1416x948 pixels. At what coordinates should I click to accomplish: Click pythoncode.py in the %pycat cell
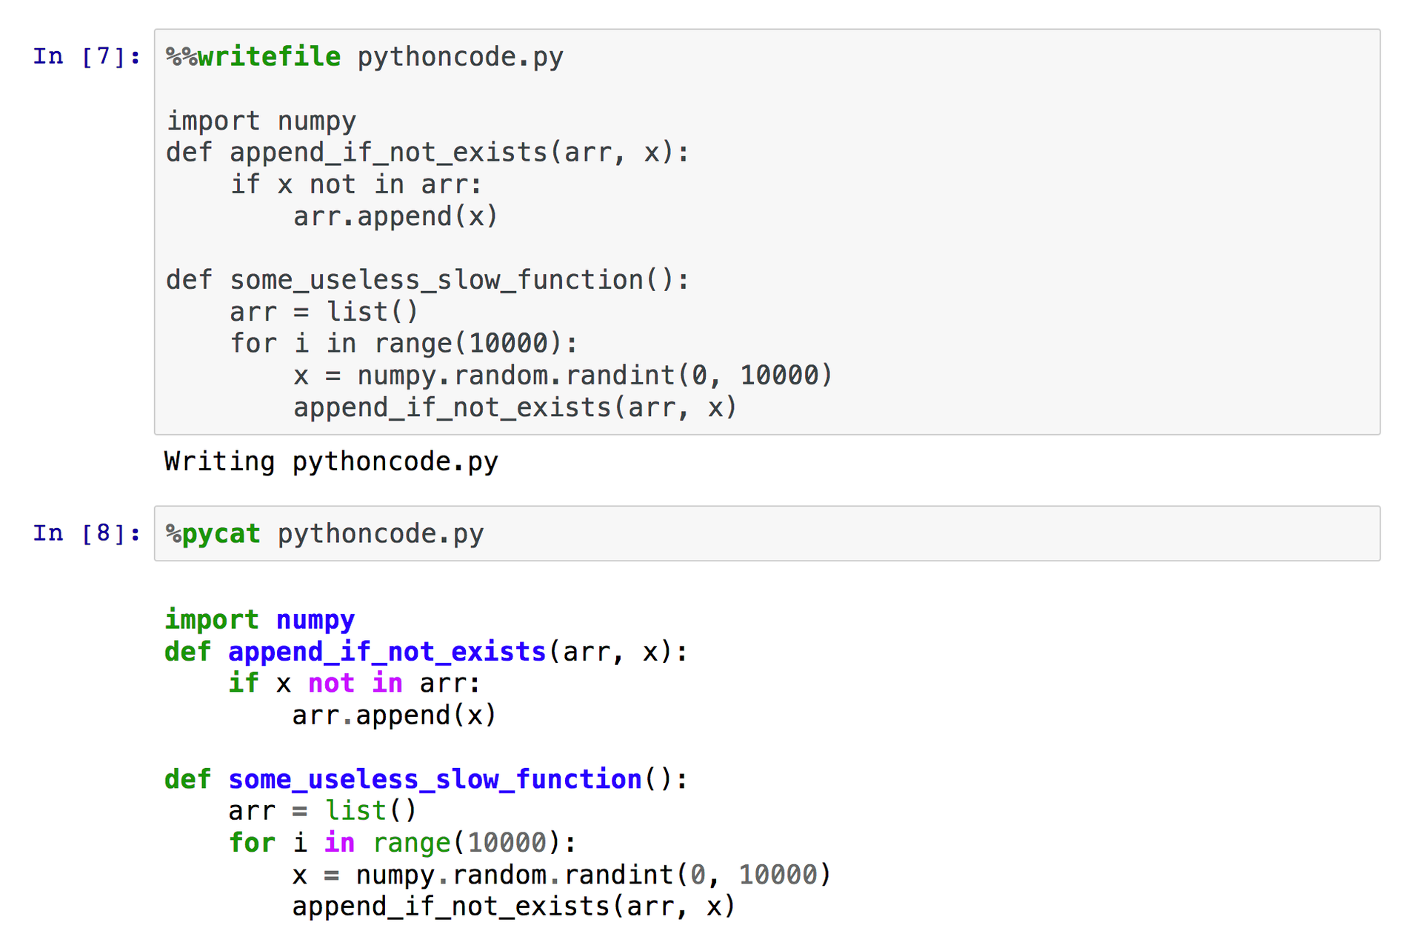tap(381, 534)
